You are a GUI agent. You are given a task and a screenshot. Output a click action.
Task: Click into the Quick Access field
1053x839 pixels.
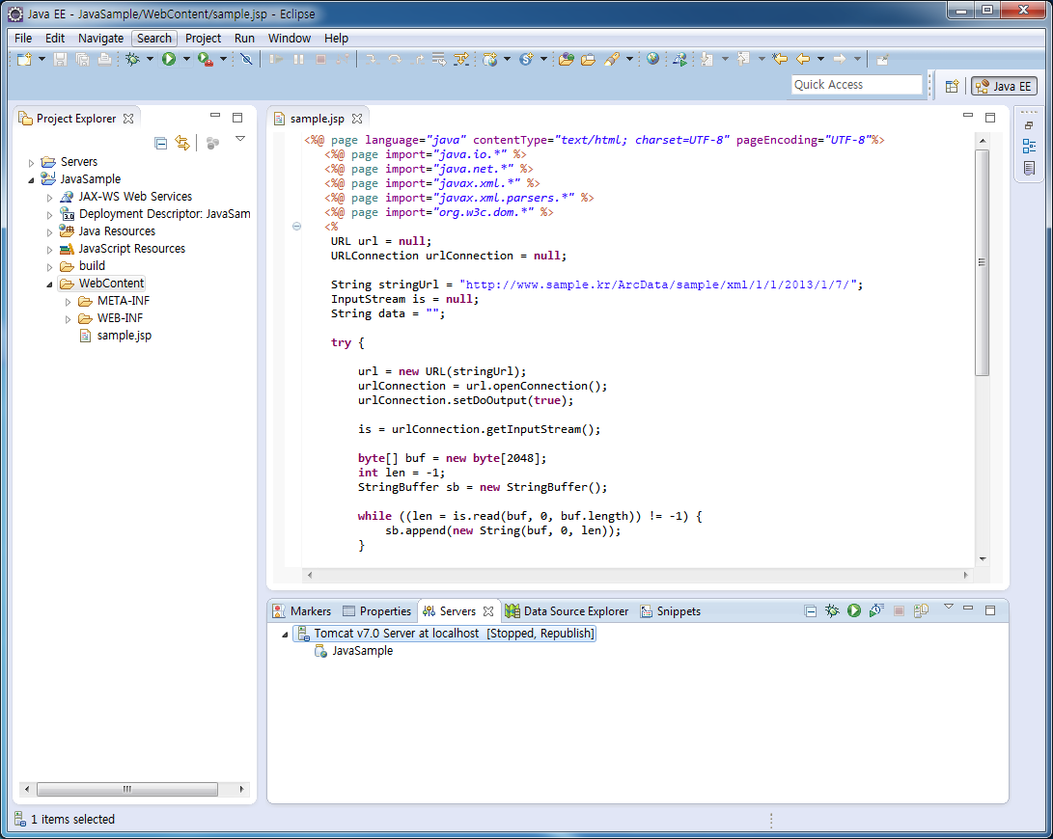coord(856,85)
